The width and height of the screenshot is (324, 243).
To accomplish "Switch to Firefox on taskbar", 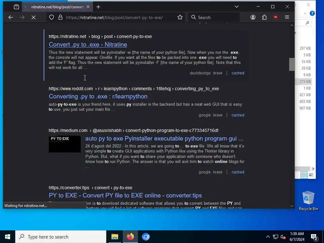I will pos(130,237).
